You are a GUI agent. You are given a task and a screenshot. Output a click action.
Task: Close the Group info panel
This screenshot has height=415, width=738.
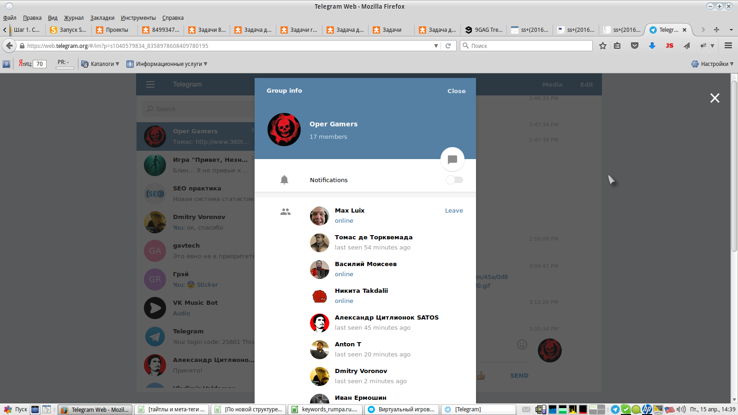pyautogui.click(x=456, y=91)
